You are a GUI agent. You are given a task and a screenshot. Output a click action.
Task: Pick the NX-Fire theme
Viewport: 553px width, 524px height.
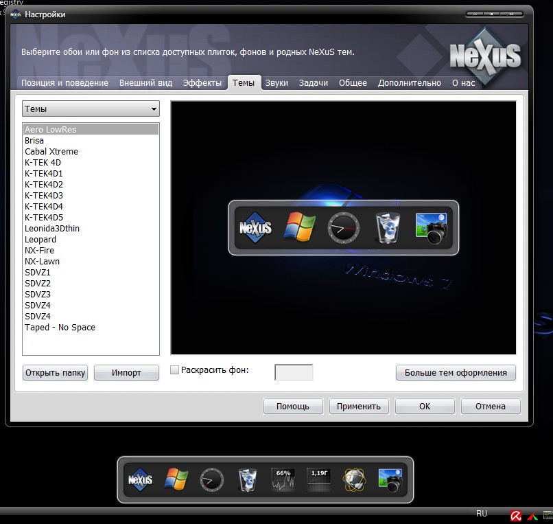(x=91, y=251)
